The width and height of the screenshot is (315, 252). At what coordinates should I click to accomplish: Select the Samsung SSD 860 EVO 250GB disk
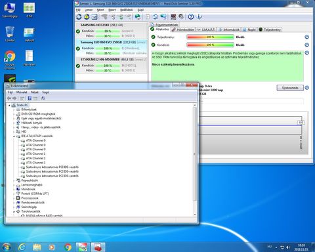[x=112, y=47]
